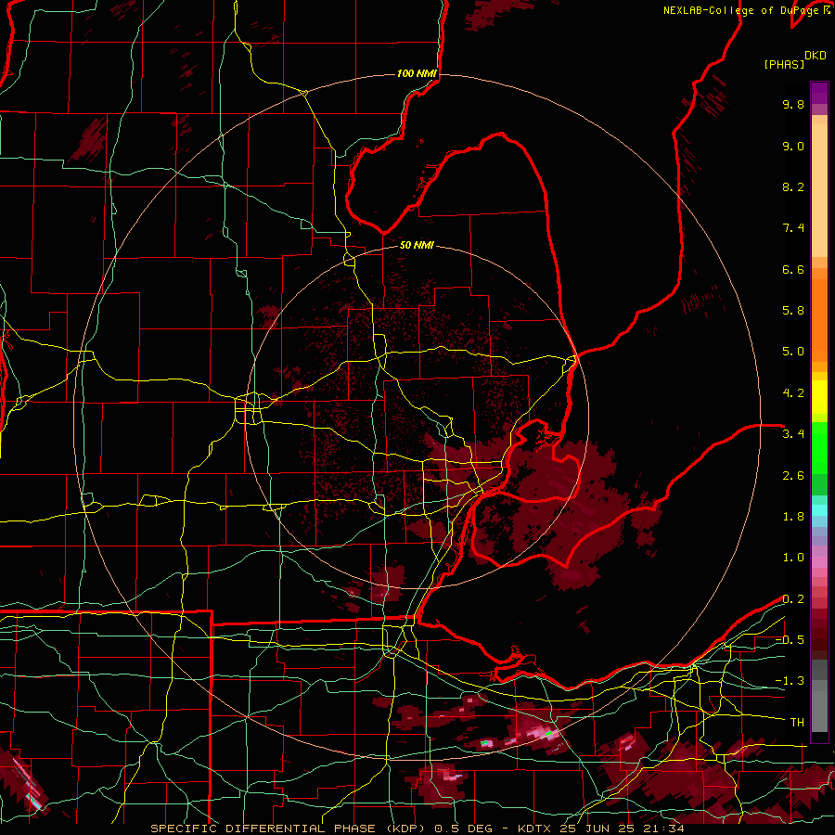The width and height of the screenshot is (835, 835).
Task: Click the 3.4 value on color scale
Action: point(793,434)
